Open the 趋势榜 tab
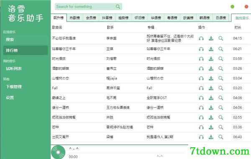This screenshot has width=251, height=159. (123, 18)
